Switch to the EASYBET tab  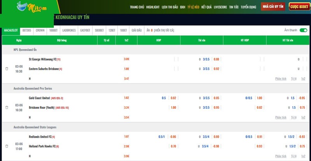click(x=85, y=30)
